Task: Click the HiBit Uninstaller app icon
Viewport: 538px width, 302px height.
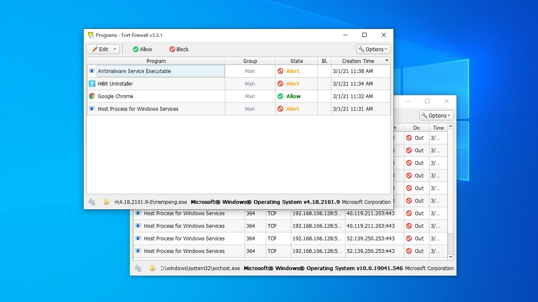Action: 92,83
